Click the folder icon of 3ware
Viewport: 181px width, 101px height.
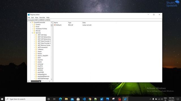tap(36, 51)
